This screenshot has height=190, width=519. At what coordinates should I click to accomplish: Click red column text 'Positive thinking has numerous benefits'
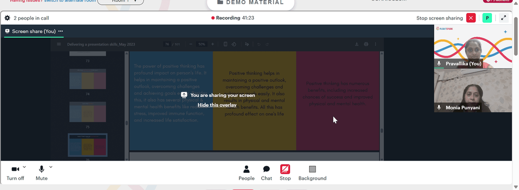[338, 87]
